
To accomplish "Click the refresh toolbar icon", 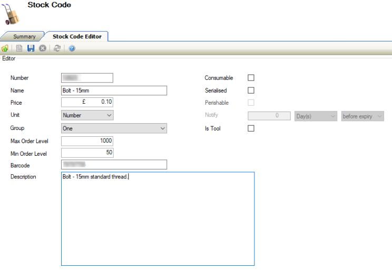I will 57,48.
